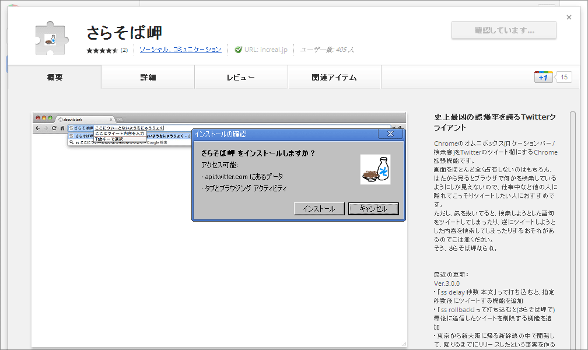Click the review count (2)
Screen dimensions: 588x350
tap(124, 50)
